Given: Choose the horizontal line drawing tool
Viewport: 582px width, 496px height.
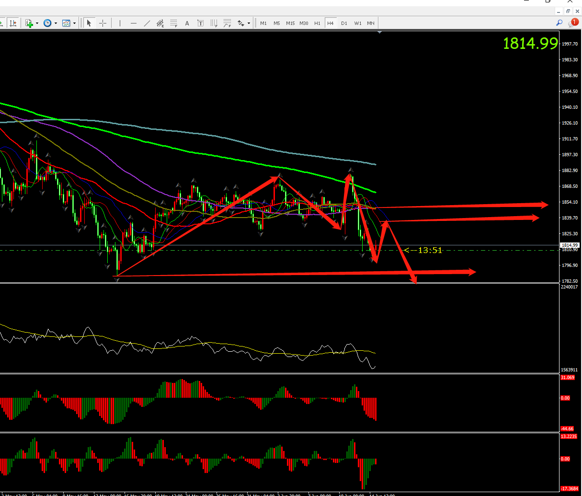Looking at the screenshot, I should [x=133, y=23].
